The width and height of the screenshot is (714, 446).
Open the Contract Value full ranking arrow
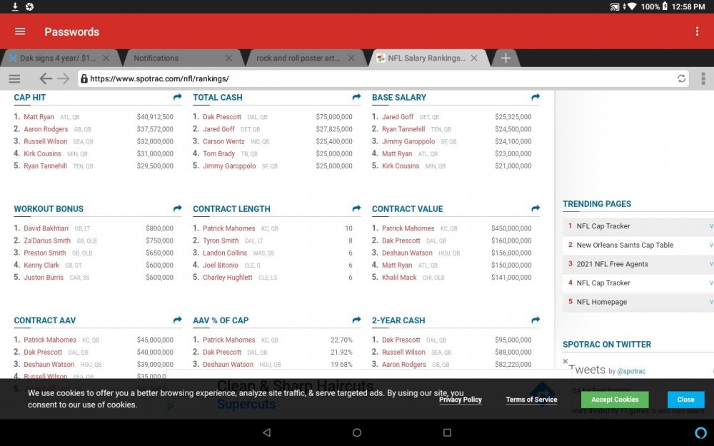(x=535, y=208)
